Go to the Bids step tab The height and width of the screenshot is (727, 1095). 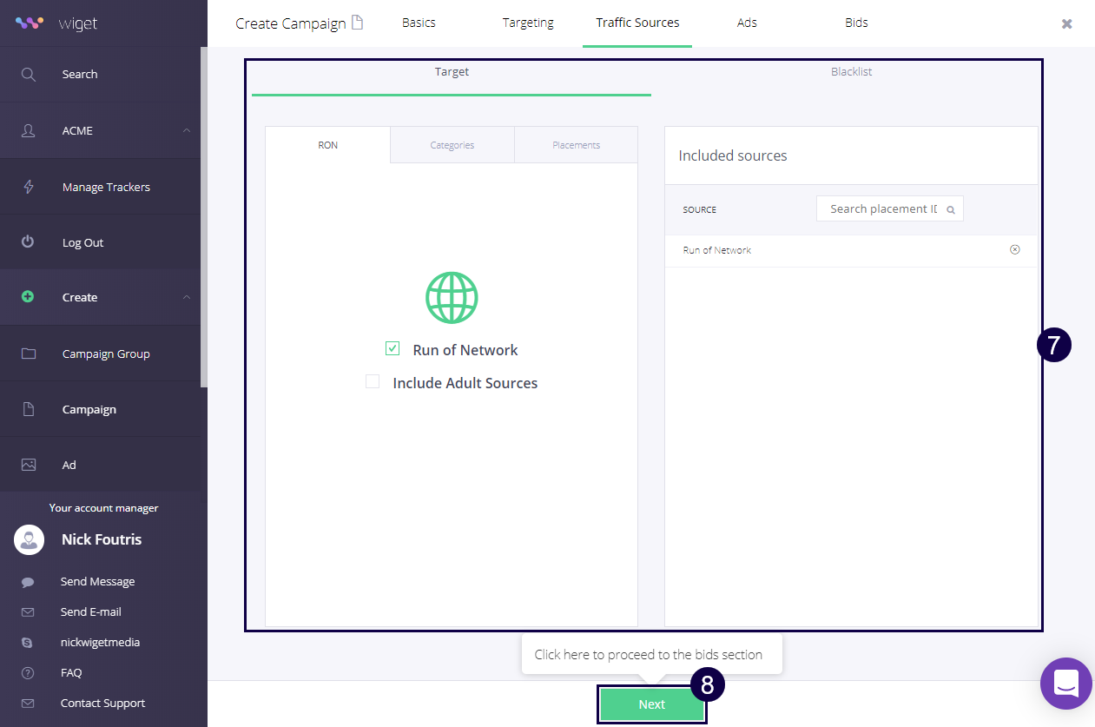[x=856, y=23]
